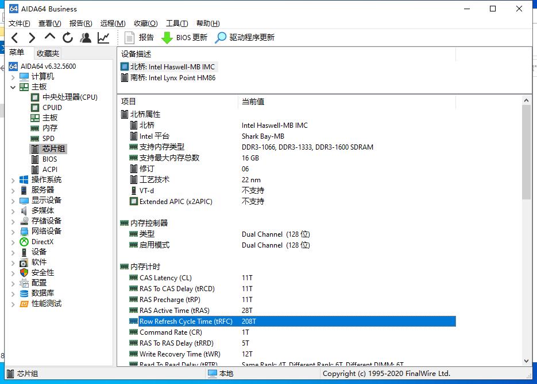Open the 帮助(H) menu
The width and height of the screenshot is (537, 384).
[x=208, y=23]
